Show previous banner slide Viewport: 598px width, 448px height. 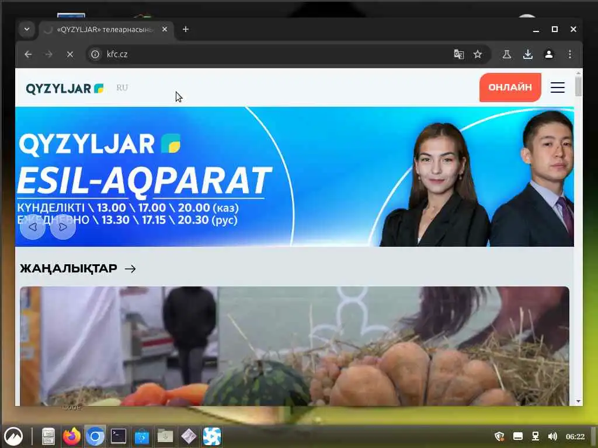(33, 227)
